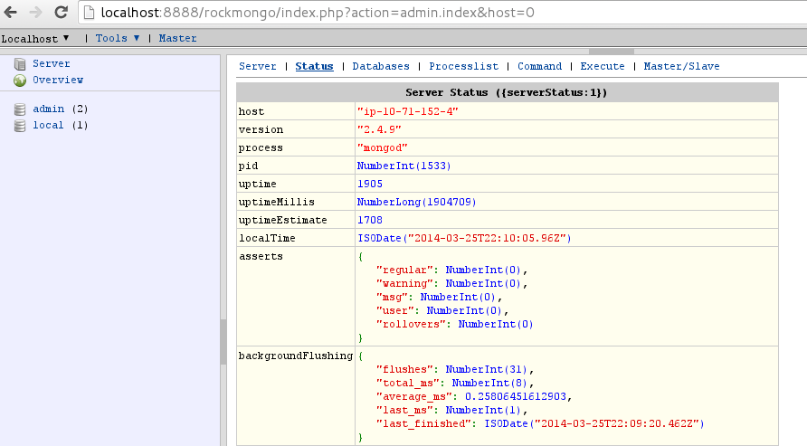Image resolution: width=807 pixels, height=446 pixels.
Task: Click the green Overview icon
Action: click(x=20, y=81)
